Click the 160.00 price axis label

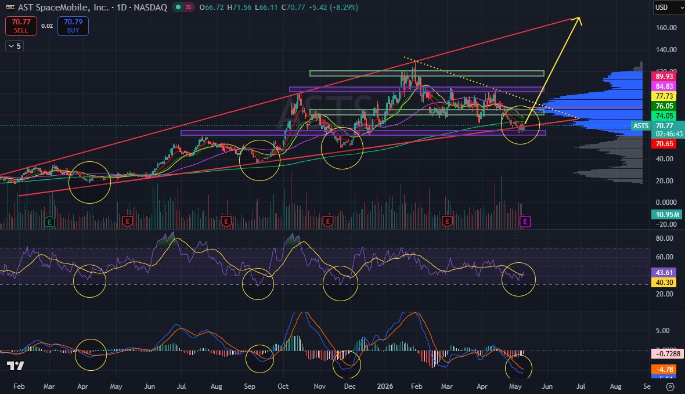[666, 27]
